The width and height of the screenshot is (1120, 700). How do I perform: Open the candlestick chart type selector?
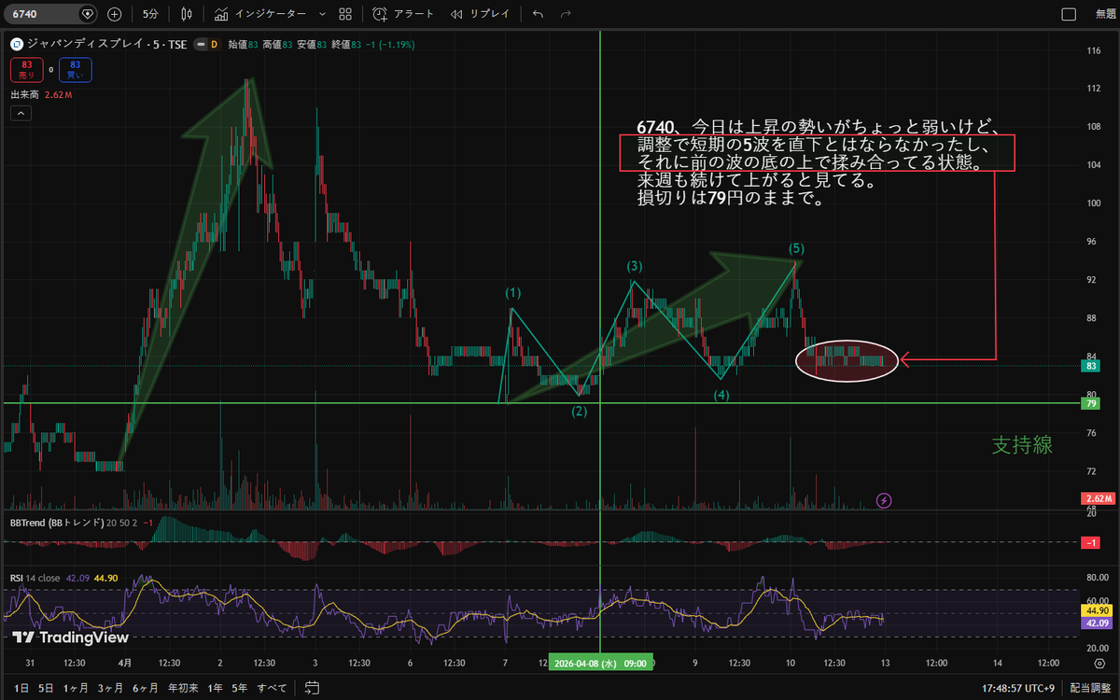(188, 14)
